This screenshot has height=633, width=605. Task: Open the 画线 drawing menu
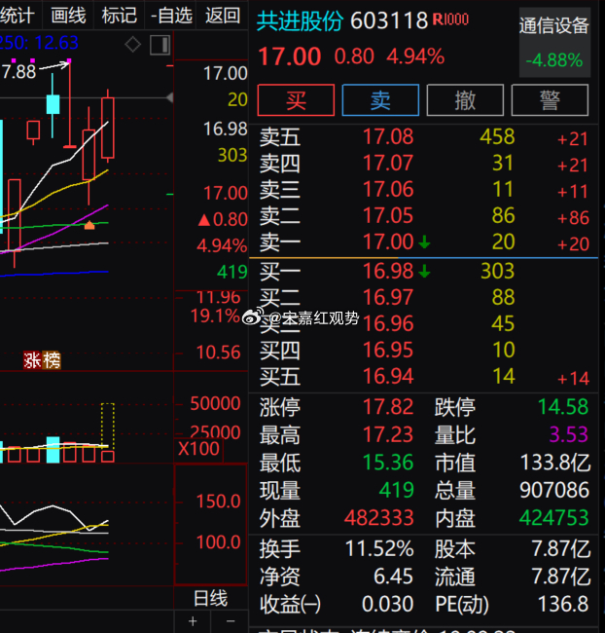(68, 16)
